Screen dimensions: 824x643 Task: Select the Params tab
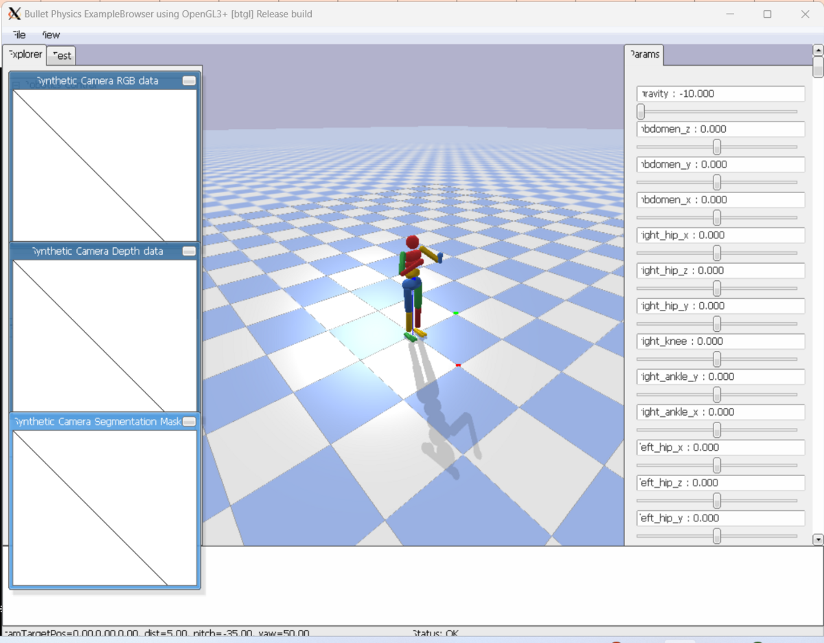644,55
